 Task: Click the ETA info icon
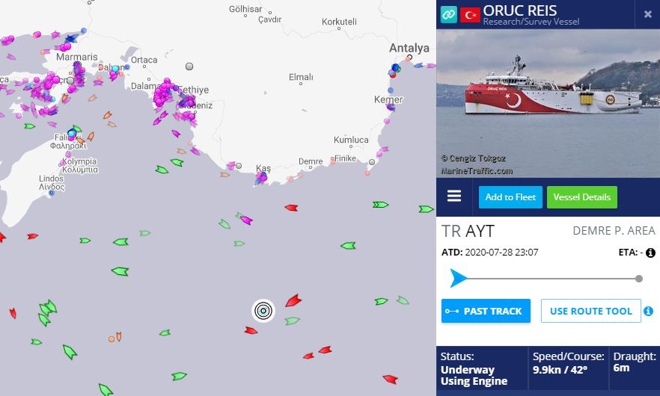coord(650,253)
